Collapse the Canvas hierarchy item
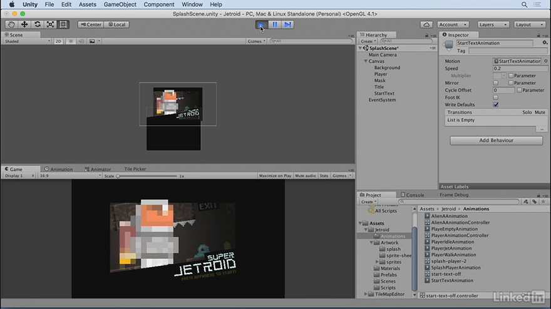Screen dimensions: 551x309 coord(366,61)
